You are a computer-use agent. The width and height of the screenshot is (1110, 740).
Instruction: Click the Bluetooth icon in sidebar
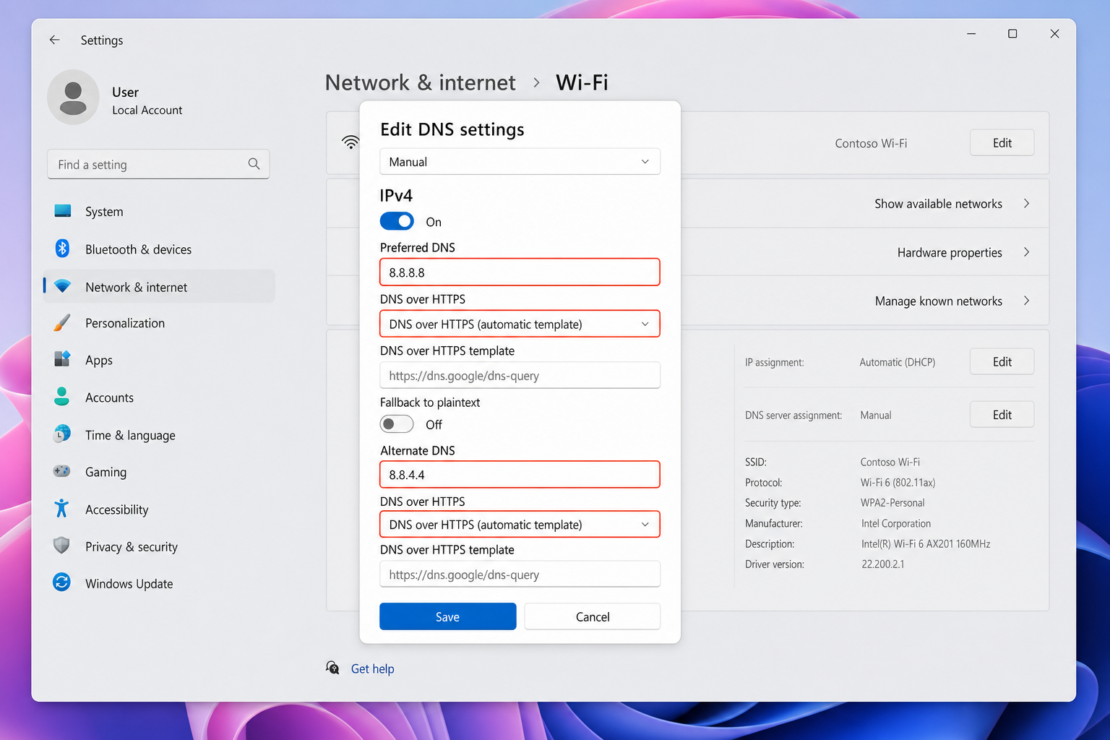[x=63, y=249]
